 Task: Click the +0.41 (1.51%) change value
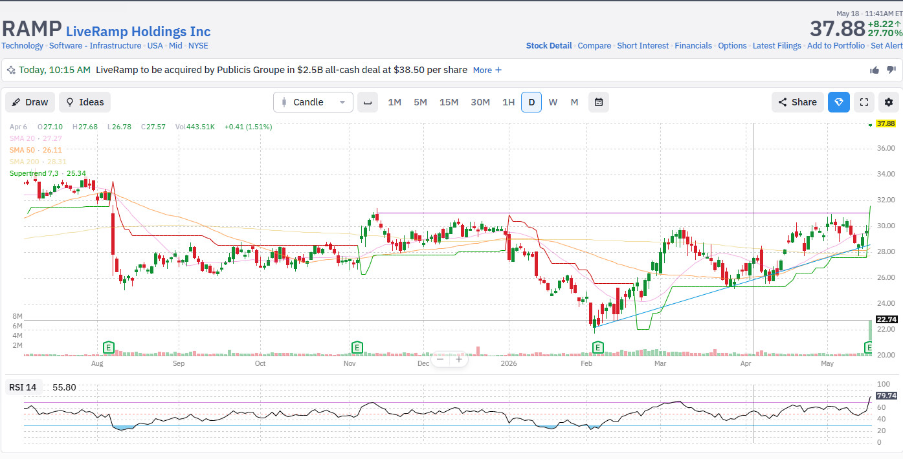(248, 127)
